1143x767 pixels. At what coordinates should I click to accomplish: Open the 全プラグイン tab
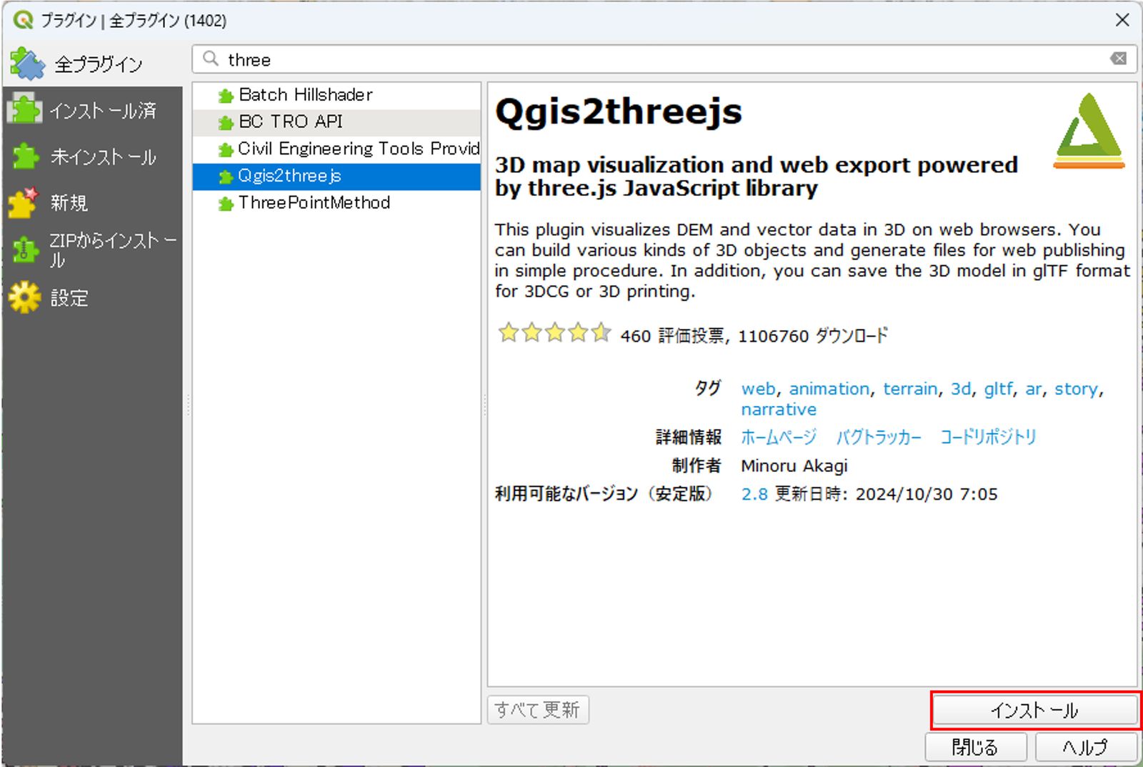point(93,64)
